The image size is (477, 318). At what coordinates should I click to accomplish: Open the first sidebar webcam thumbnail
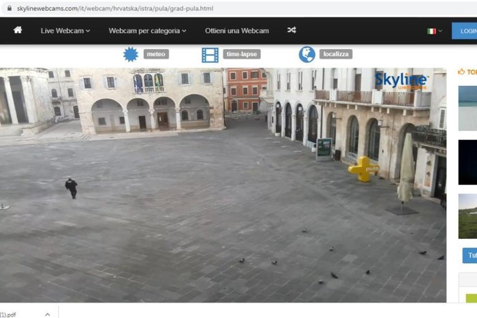(467, 108)
